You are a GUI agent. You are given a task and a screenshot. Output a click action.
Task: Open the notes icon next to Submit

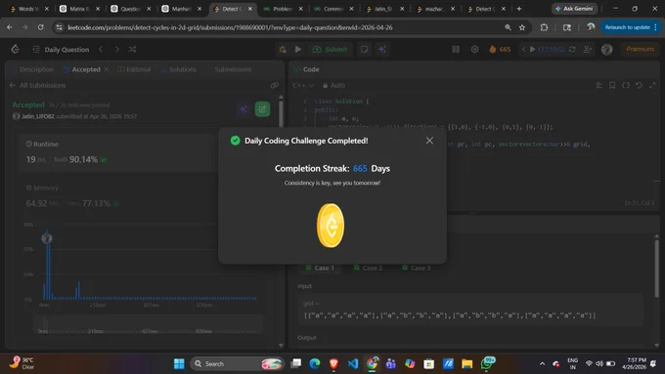click(x=364, y=49)
